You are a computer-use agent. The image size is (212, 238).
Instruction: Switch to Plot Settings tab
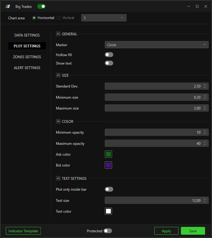pos(27,46)
